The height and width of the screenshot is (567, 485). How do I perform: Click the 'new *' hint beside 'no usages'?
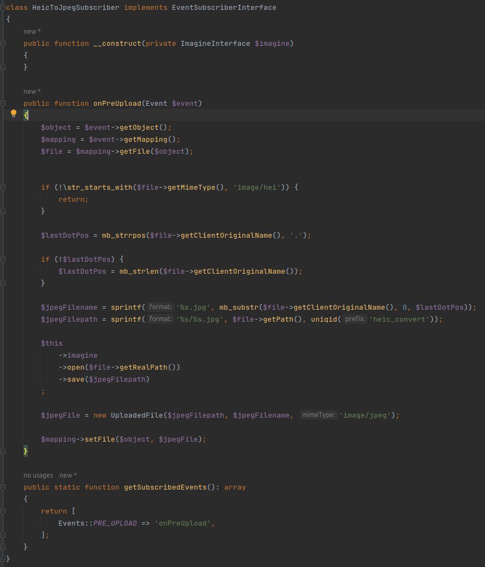pos(68,475)
